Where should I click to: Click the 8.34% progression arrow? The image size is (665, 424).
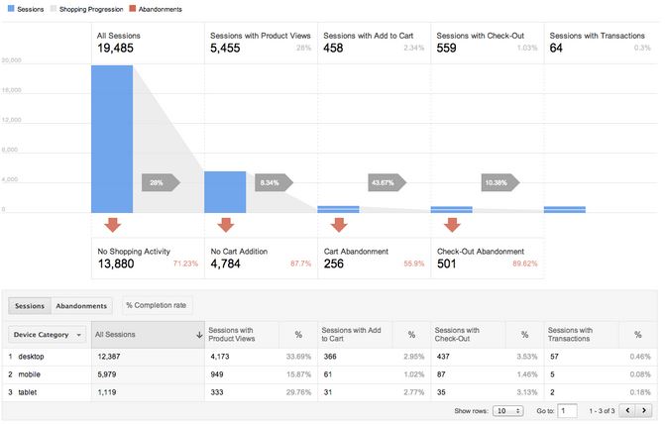click(273, 182)
